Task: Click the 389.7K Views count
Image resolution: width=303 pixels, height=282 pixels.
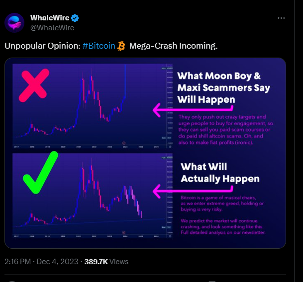Action: click(106, 262)
